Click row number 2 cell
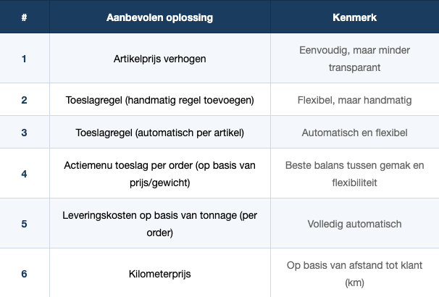The height and width of the screenshot is (297, 439). click(x=25, y=99)
